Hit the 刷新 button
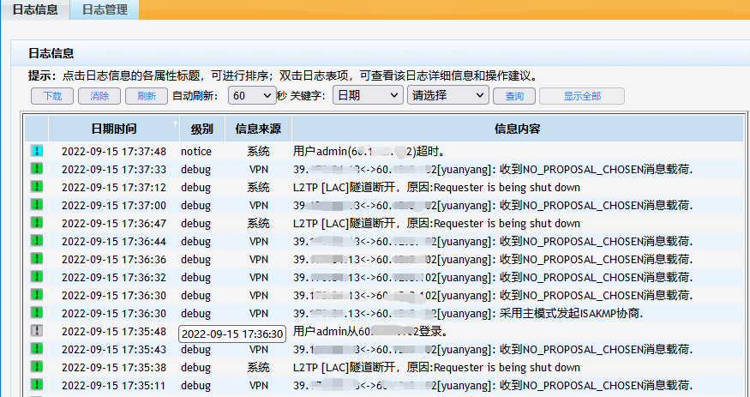 coord(147,96)
